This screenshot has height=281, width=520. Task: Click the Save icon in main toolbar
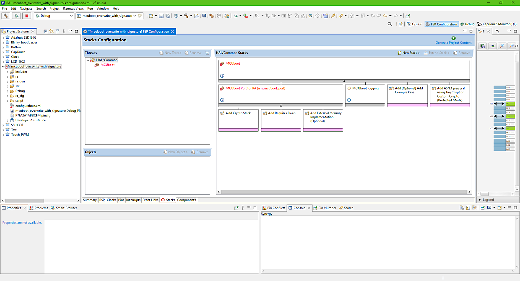(x=160, y=16)
